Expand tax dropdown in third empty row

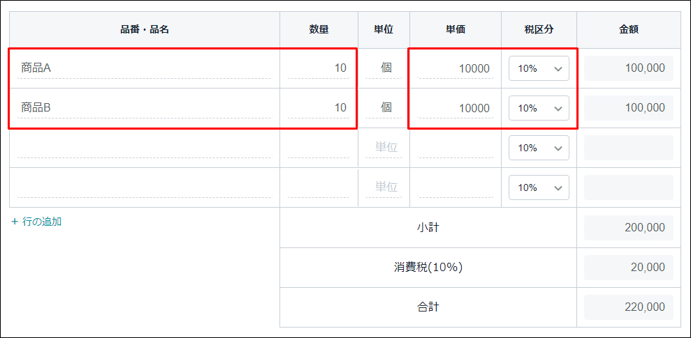pos(539,148)
